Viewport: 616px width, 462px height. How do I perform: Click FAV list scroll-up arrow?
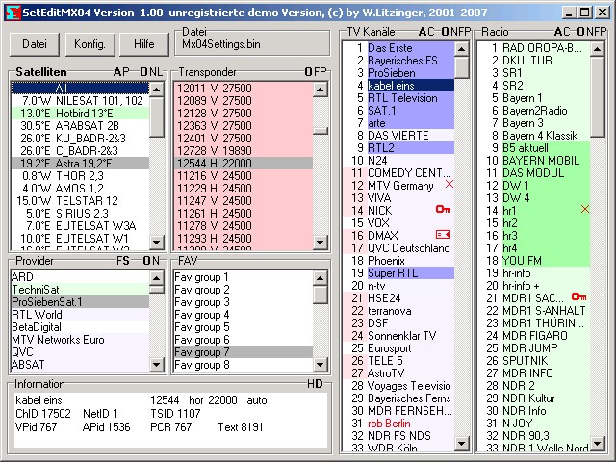click(321, 278)
